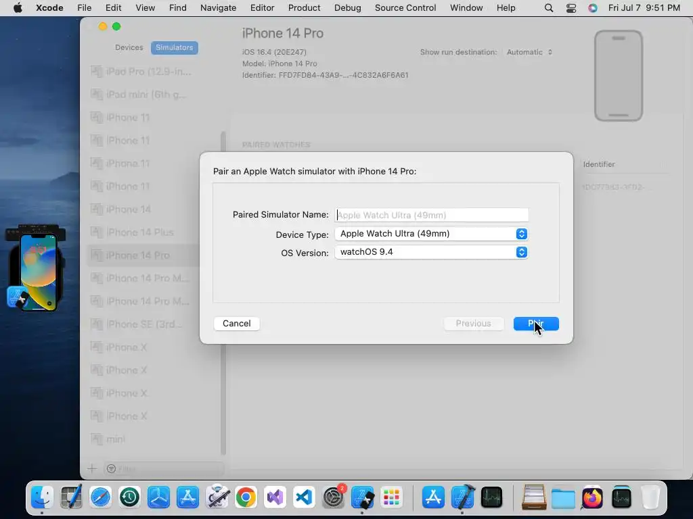693x519 pixels.
Task: Open Visual Studio Code from the Dock
Action: [x=304, y=497]
